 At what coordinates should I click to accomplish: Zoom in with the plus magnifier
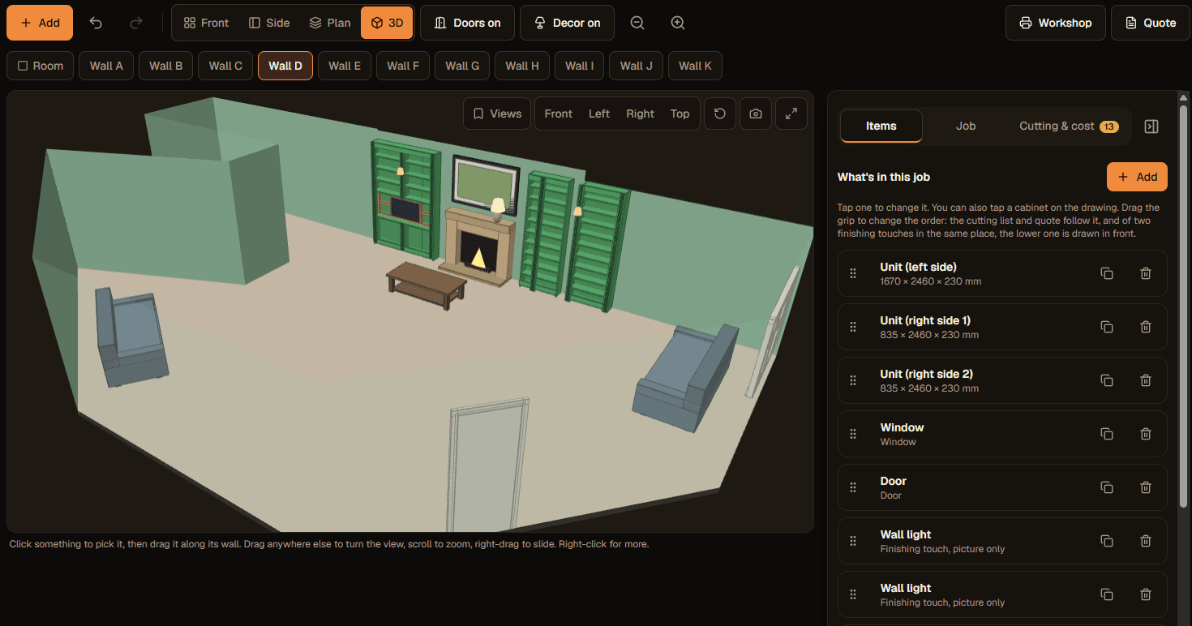678,23
